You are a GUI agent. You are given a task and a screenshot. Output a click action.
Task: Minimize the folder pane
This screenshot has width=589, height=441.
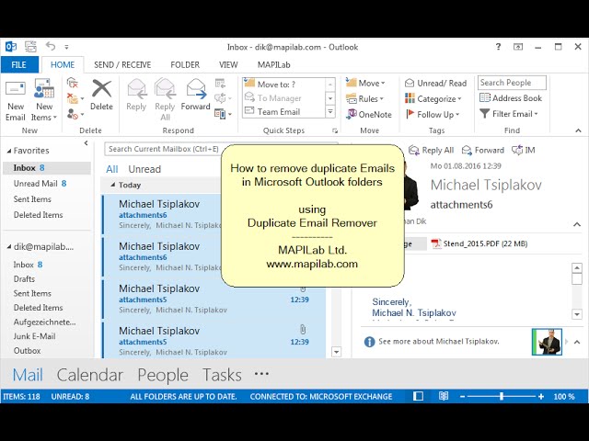[86, 143]
